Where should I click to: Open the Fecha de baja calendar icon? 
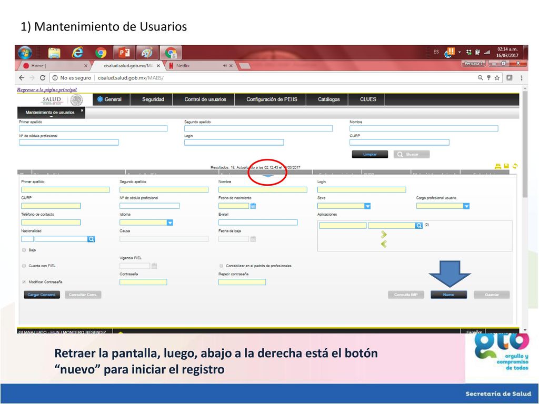coord(253,239)
